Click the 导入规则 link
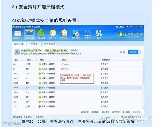The width and height of the screenshot is (156, 127). (x=126, y=112)
